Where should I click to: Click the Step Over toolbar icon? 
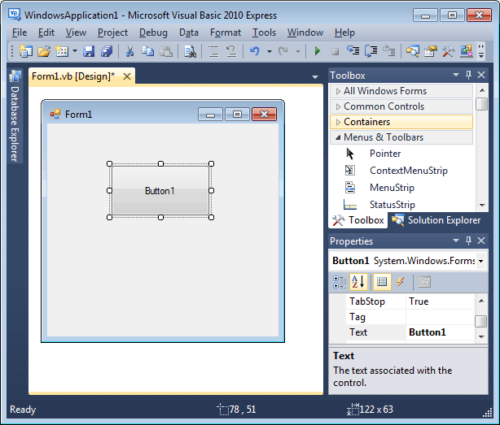point(371,51)
